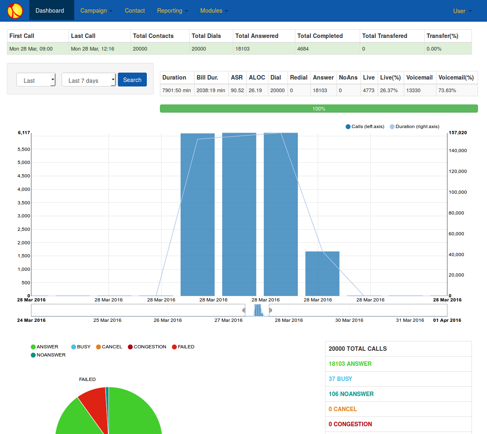The width and height of the screenshot is (487, 434).
Task: Click the Duration value 7901:50 min
Action: (177, 91)
